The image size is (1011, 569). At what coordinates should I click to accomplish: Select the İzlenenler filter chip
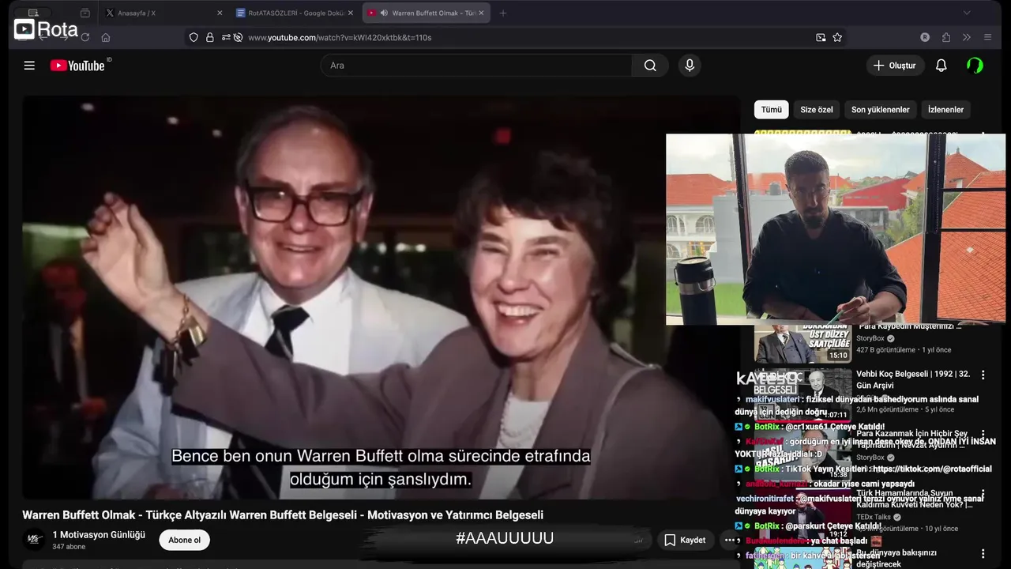click(945, 110)
